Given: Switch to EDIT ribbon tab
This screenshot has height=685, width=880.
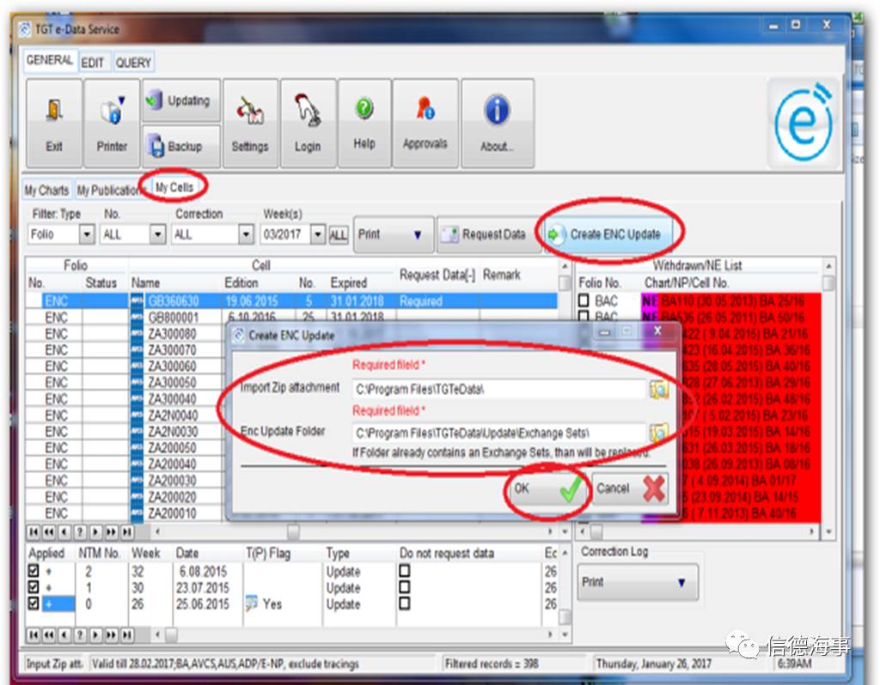Looking at the screenshot, I should click(x=93, y=62).
